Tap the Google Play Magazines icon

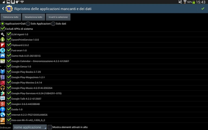point(3,77)
